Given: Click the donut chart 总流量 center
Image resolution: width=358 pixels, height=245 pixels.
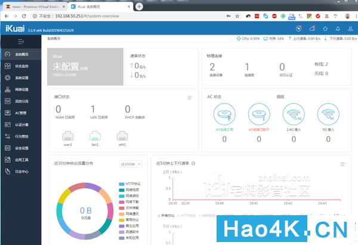Looking at the screenshot, I should 85,213.
